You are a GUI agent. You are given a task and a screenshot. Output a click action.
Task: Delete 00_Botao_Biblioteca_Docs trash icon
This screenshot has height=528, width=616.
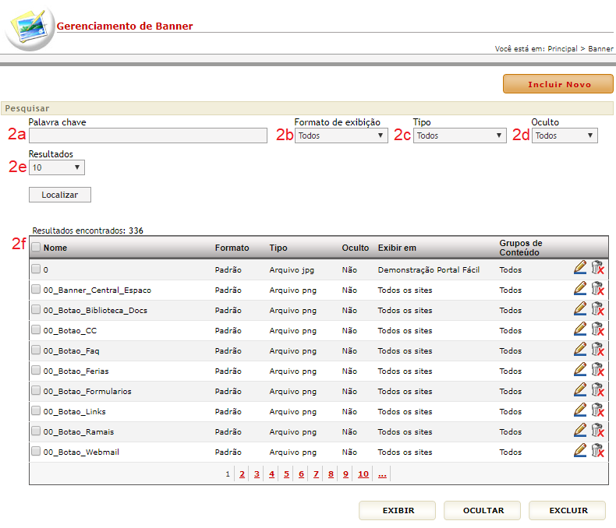click(x=597, y=309)
